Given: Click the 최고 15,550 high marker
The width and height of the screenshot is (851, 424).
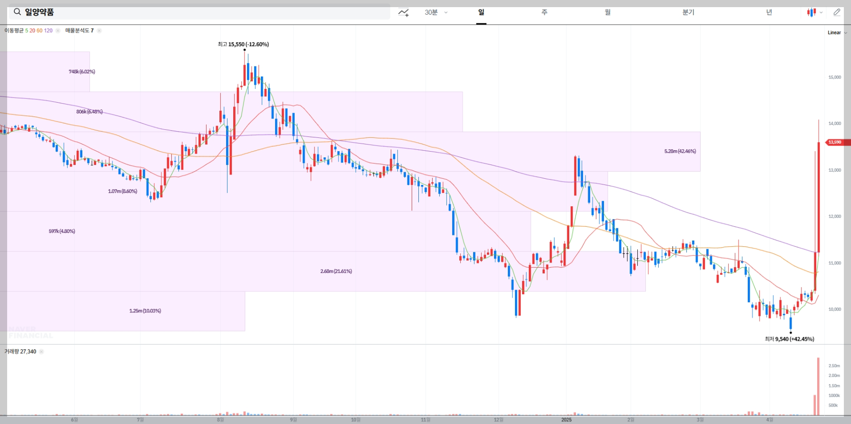Looking at the screenshot, I should coord(243,44).
